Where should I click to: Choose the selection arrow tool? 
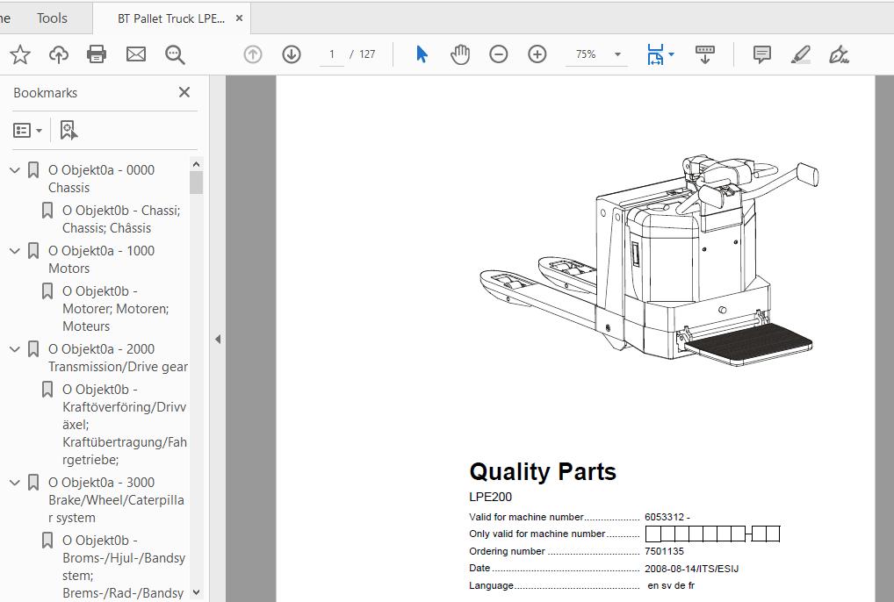[x=422, y=54]
